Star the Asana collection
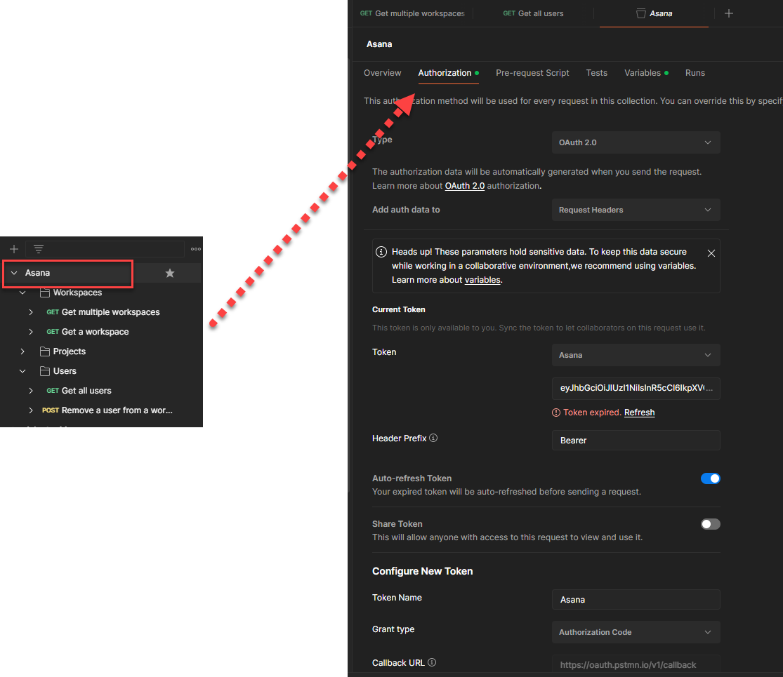 [x=170, y=273]
